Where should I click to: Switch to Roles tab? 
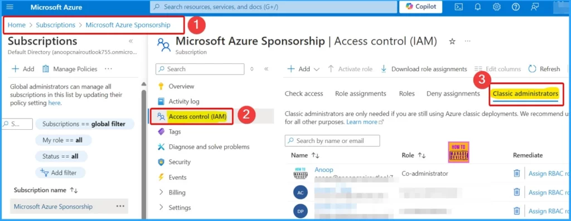407,94
